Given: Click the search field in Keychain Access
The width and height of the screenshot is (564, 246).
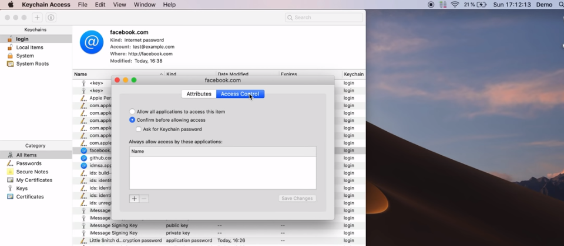Looking at the screenshot, I should pos(324,18).
